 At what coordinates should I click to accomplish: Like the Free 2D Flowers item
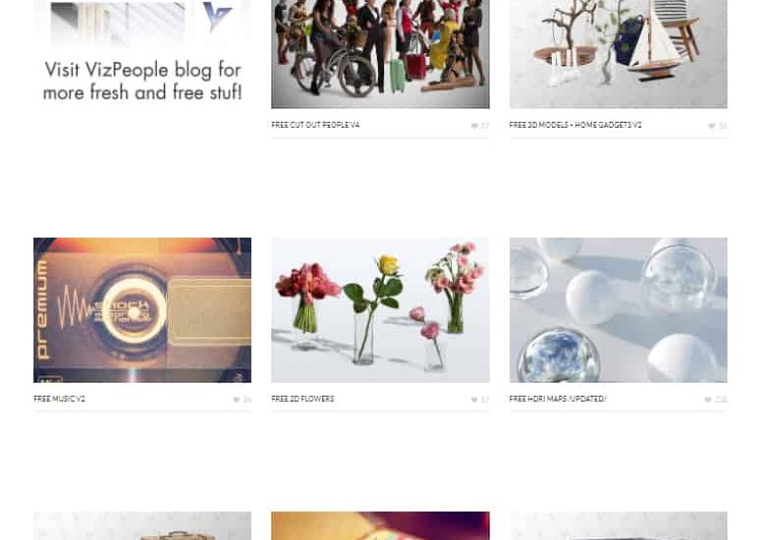click(x=474, y=400)
